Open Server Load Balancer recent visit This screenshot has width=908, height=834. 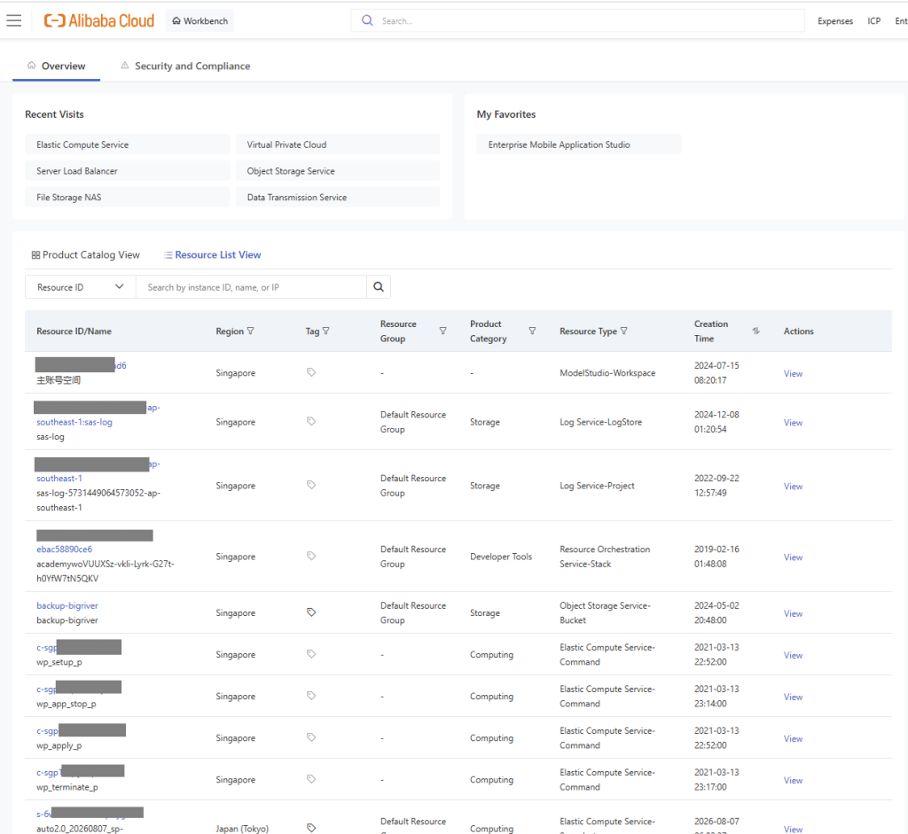coord(128,171)
